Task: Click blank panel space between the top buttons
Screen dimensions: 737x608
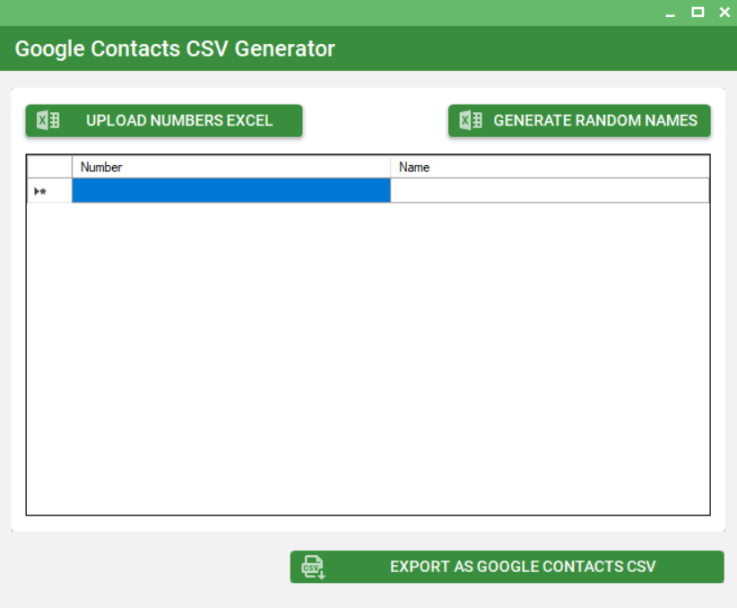Action: [375, 121]
